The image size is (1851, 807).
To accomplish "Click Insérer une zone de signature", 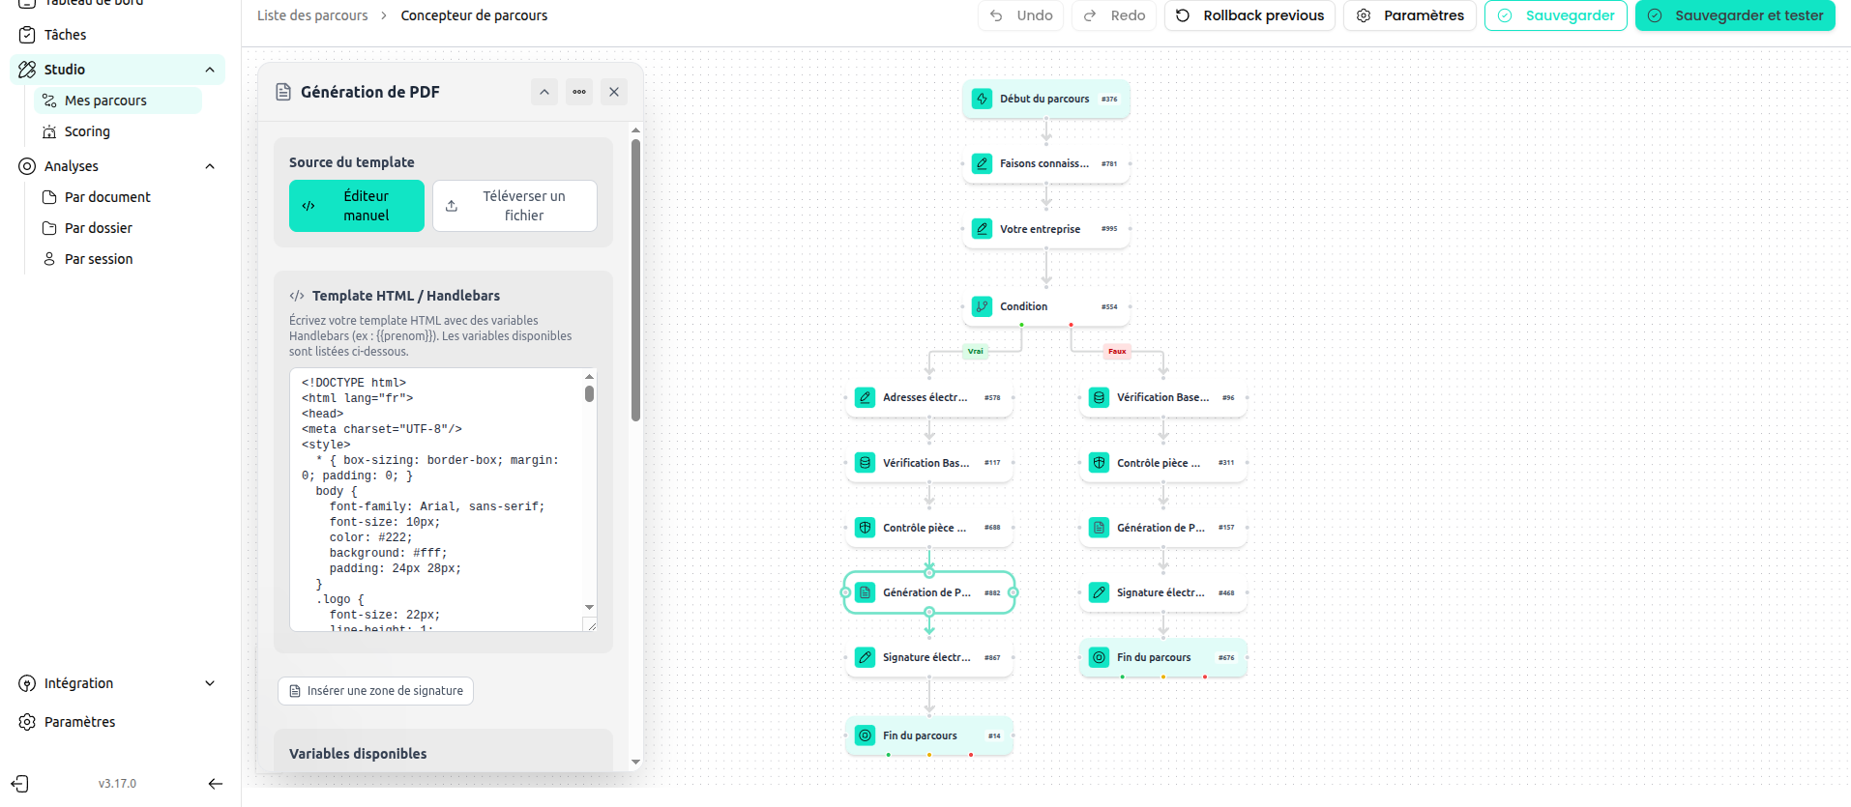I will (375, 691).
